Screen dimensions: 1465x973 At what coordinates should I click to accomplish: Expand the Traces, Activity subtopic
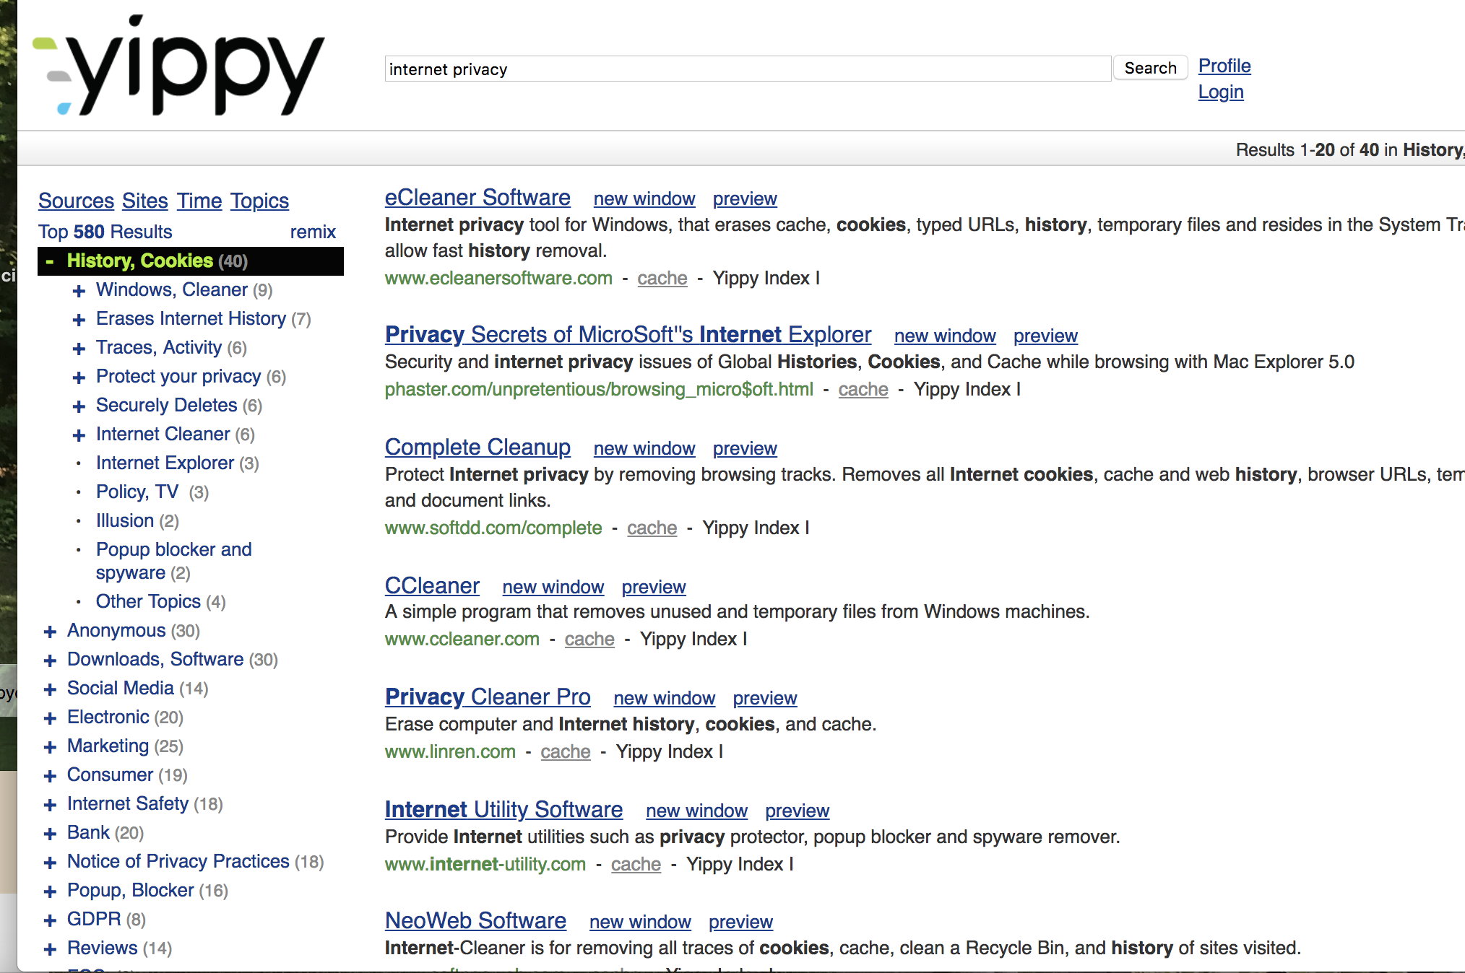(79, 349)
